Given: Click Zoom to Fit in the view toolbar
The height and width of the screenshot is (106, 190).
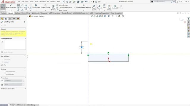Looking at the screenshot, I should click(92, 16).
